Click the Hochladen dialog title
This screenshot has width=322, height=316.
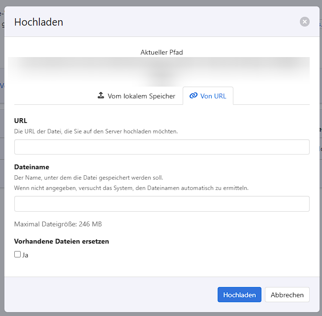point(38,22)
